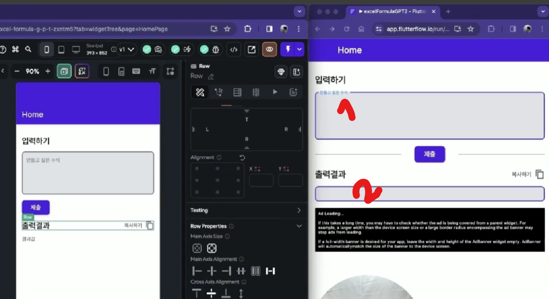Viewport: 549px width, 299px height.
Task: Switch to the Generate Dynamic Children tab
Action: [256, 92]
